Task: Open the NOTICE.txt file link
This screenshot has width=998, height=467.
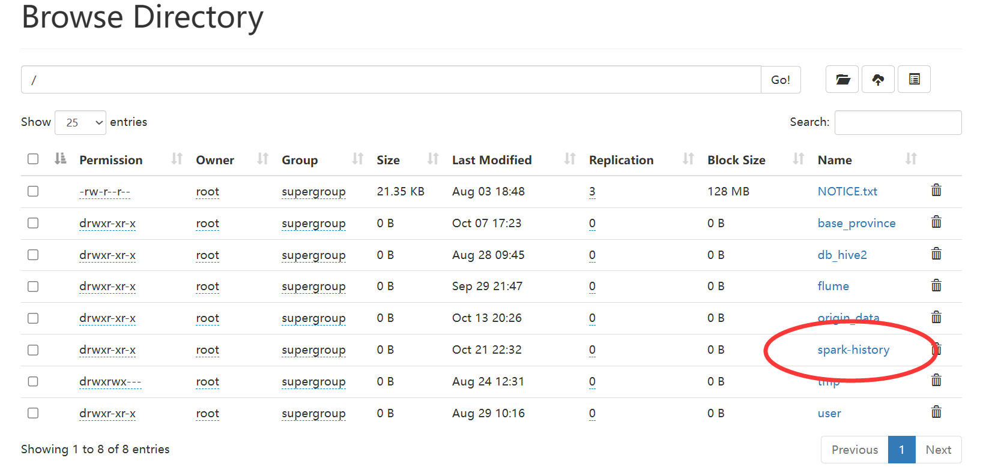Action: tap(847, 191)
